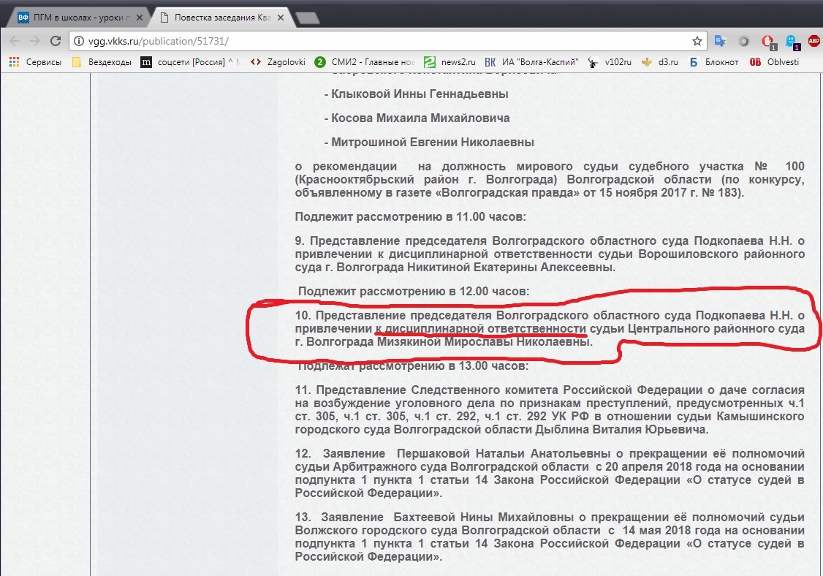This screenshot has width=823, height=576.
Task: Open the d3.ru bookmark
Action: (660, 62)
